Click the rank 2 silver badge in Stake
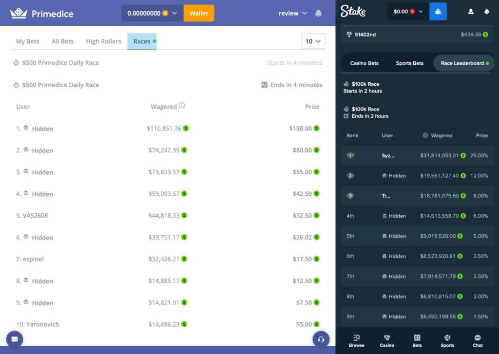 pos(350,176)
